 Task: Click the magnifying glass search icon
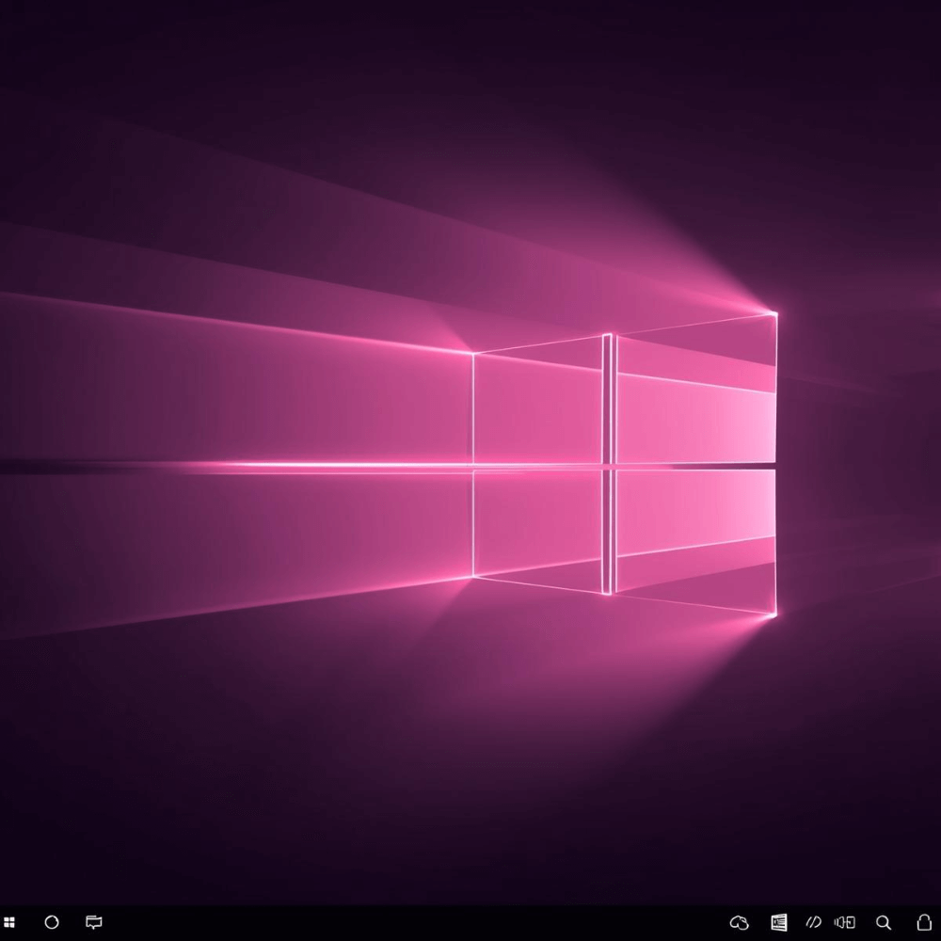coord(884,922)
